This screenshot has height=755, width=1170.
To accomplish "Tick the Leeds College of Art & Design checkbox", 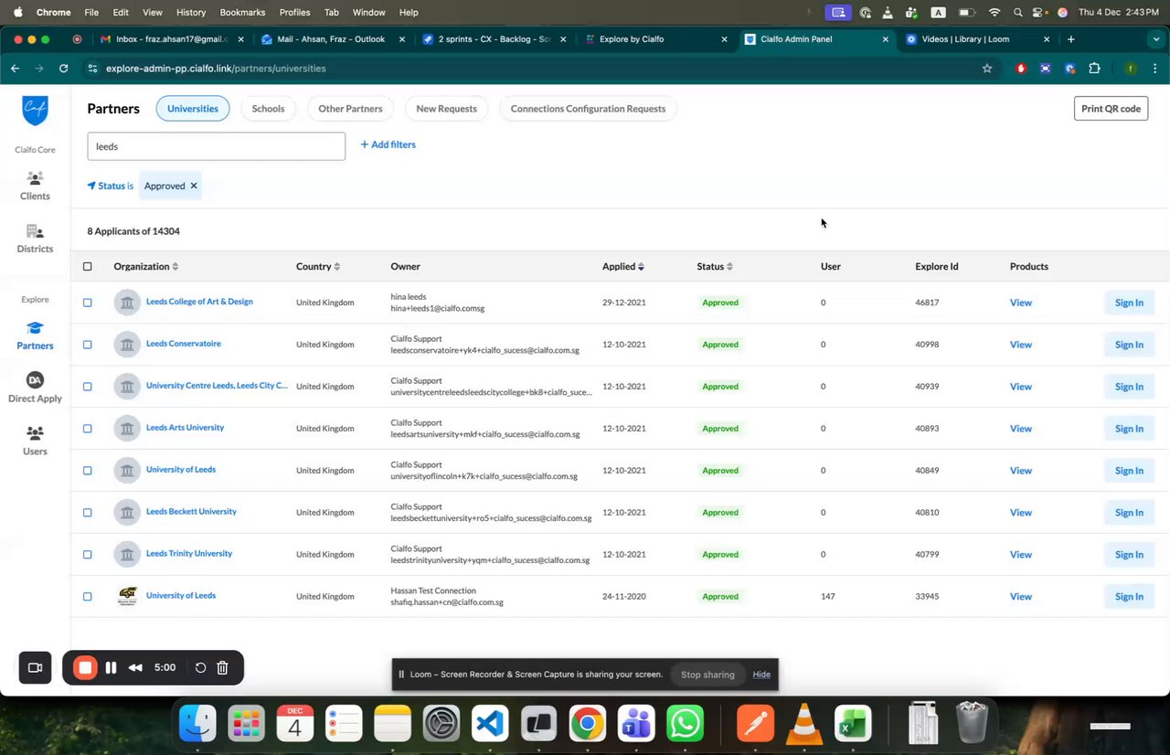I will point(88,303).
